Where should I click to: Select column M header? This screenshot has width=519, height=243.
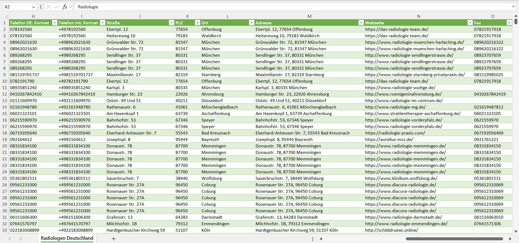309,16
